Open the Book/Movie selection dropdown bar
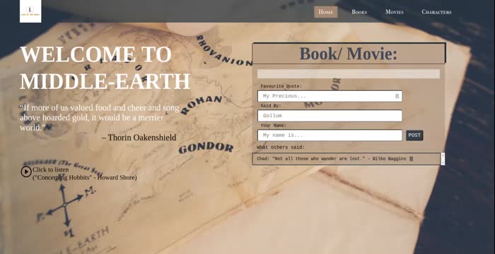Screen dimensions: 495x254 [x=348, y=74]
